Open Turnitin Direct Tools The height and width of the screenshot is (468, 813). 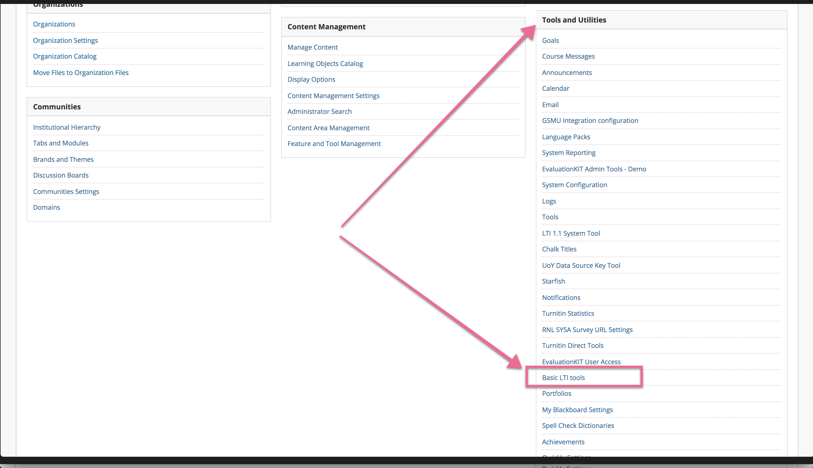point(572,346)
